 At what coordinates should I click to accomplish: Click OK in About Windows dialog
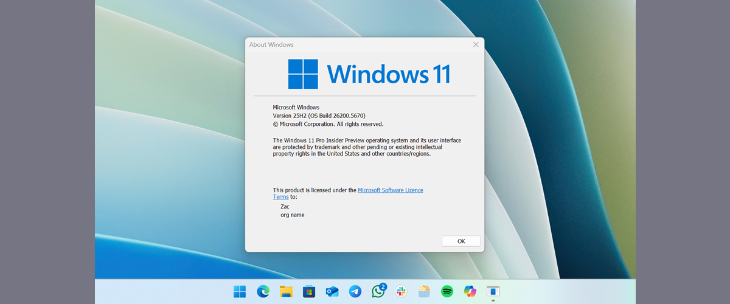461,241
